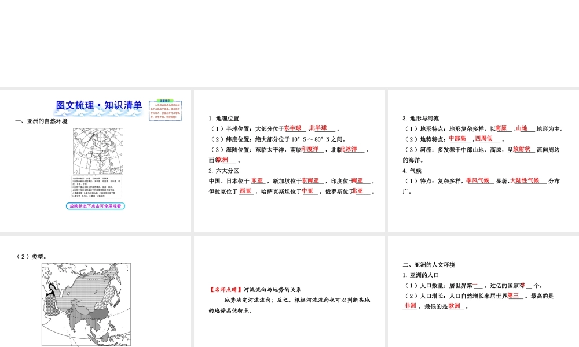Select the heading 一、亚洲的自然环境

coord(41,121)
